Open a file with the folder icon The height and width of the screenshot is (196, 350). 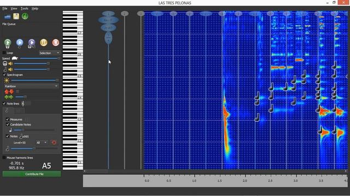[x=7, y=17]
